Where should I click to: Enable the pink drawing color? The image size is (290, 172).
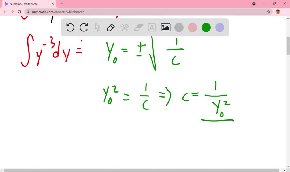tap(193, 27)
